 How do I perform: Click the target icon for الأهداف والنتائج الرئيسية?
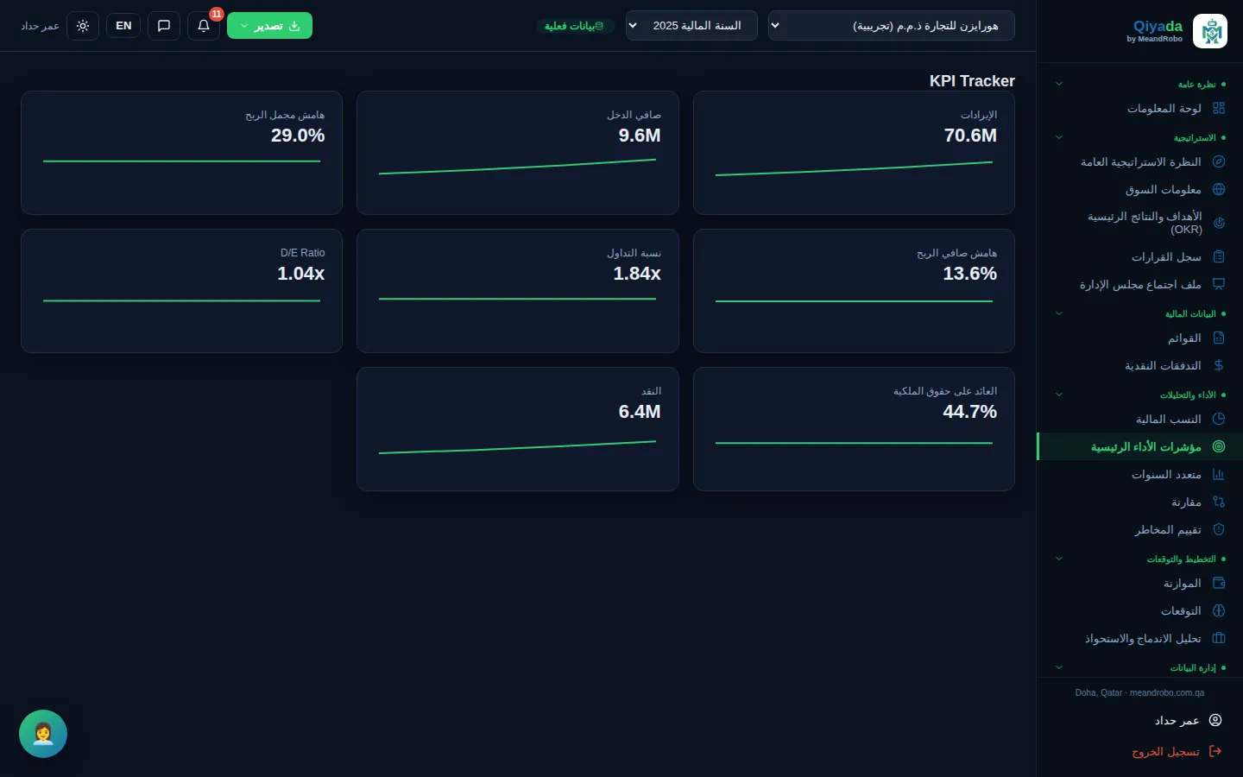pyautogui.click(x=1219, y=223)
